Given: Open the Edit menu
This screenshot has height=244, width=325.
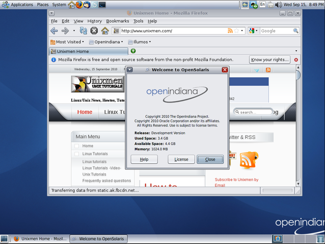Looking at the screenshot, I should click(x=66, y=21).
